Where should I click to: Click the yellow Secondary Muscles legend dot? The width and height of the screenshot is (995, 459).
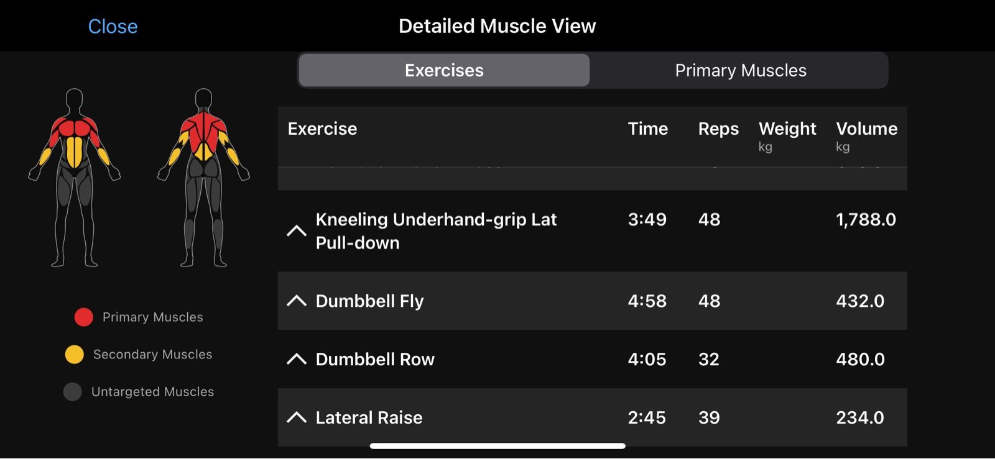[x=75, y=355]
